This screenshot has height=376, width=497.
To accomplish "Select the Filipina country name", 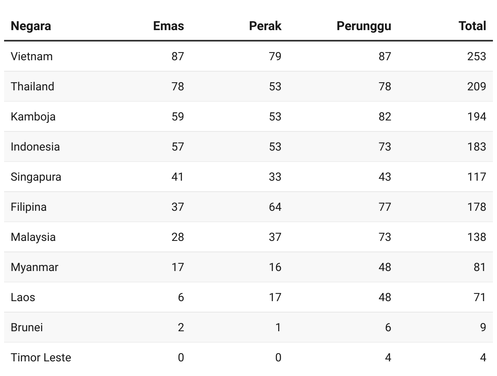I will [29, 207].
